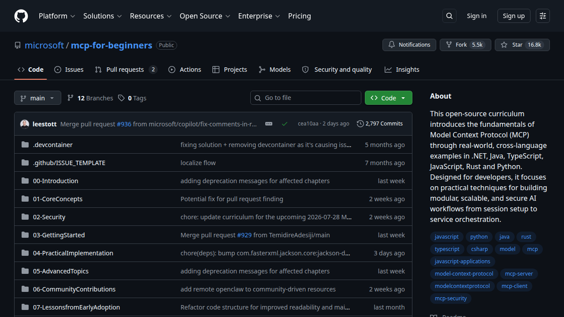Click the mcp-security topic tag
This screenshot has width=564, height=317.
(x=451, y=299)
